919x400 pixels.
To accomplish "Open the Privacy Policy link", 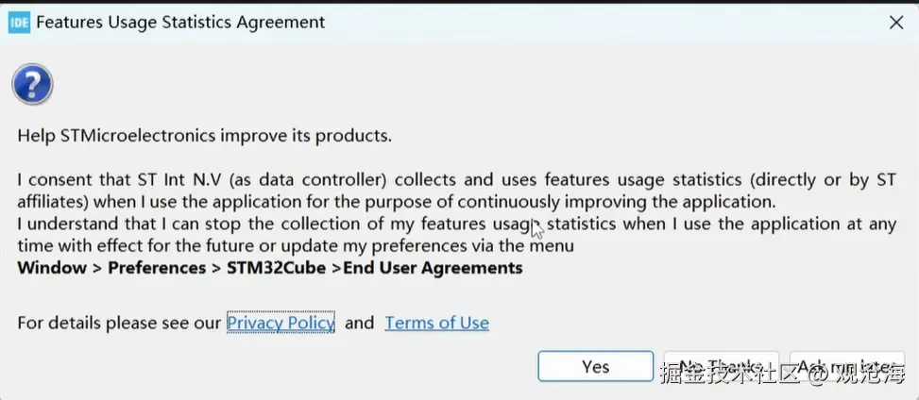I will point(281,323).
